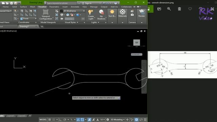The image size is (217, 122).
Task: Click the wrench dimensions image in Photos
Action: [x=182, y=65]
